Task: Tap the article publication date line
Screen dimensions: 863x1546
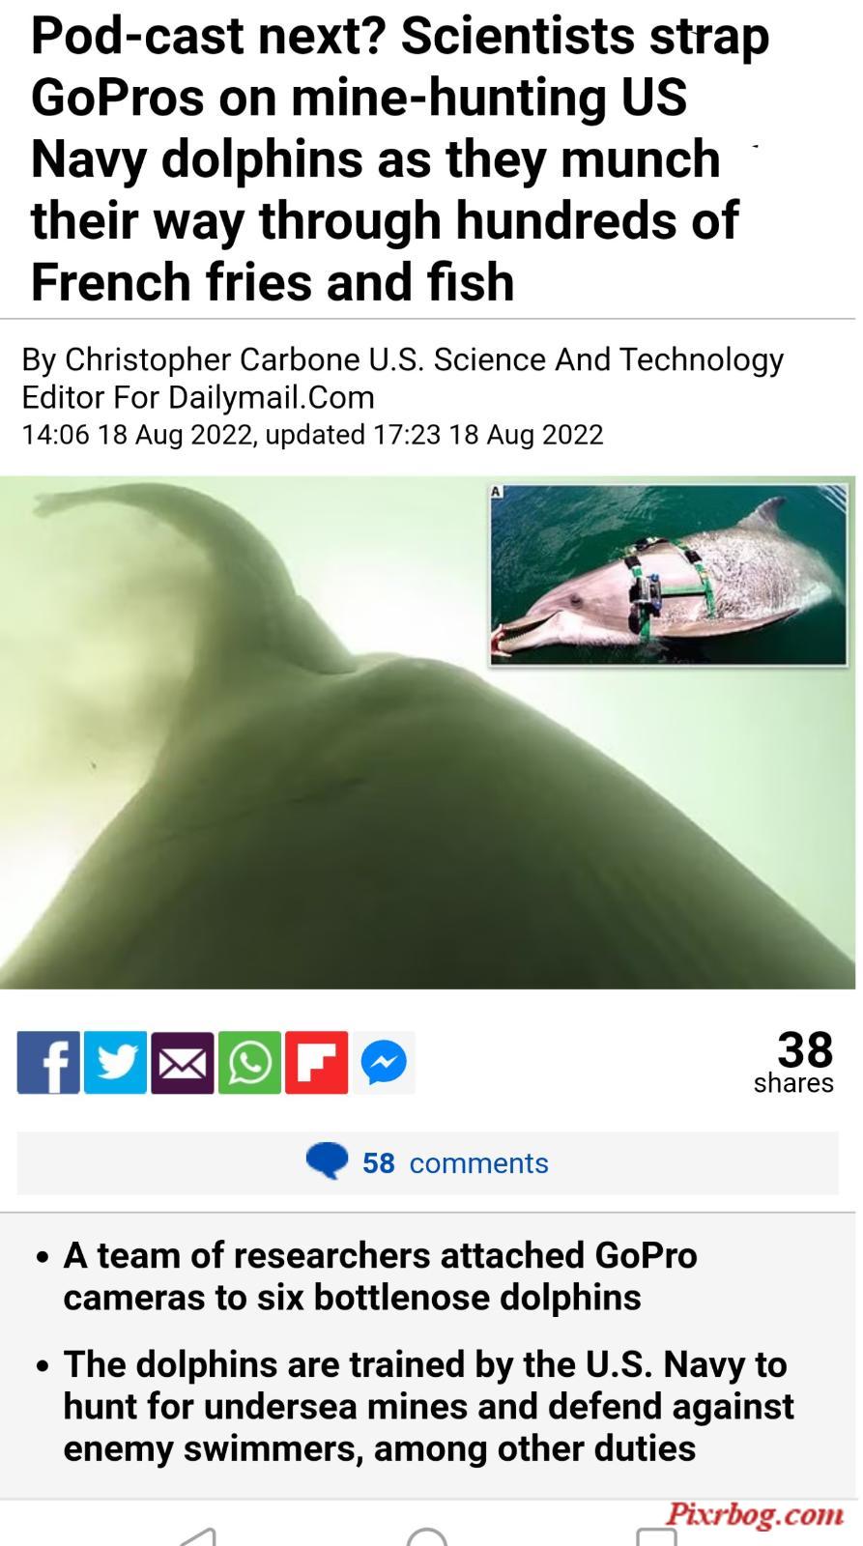Action: [x=312, y=435]
